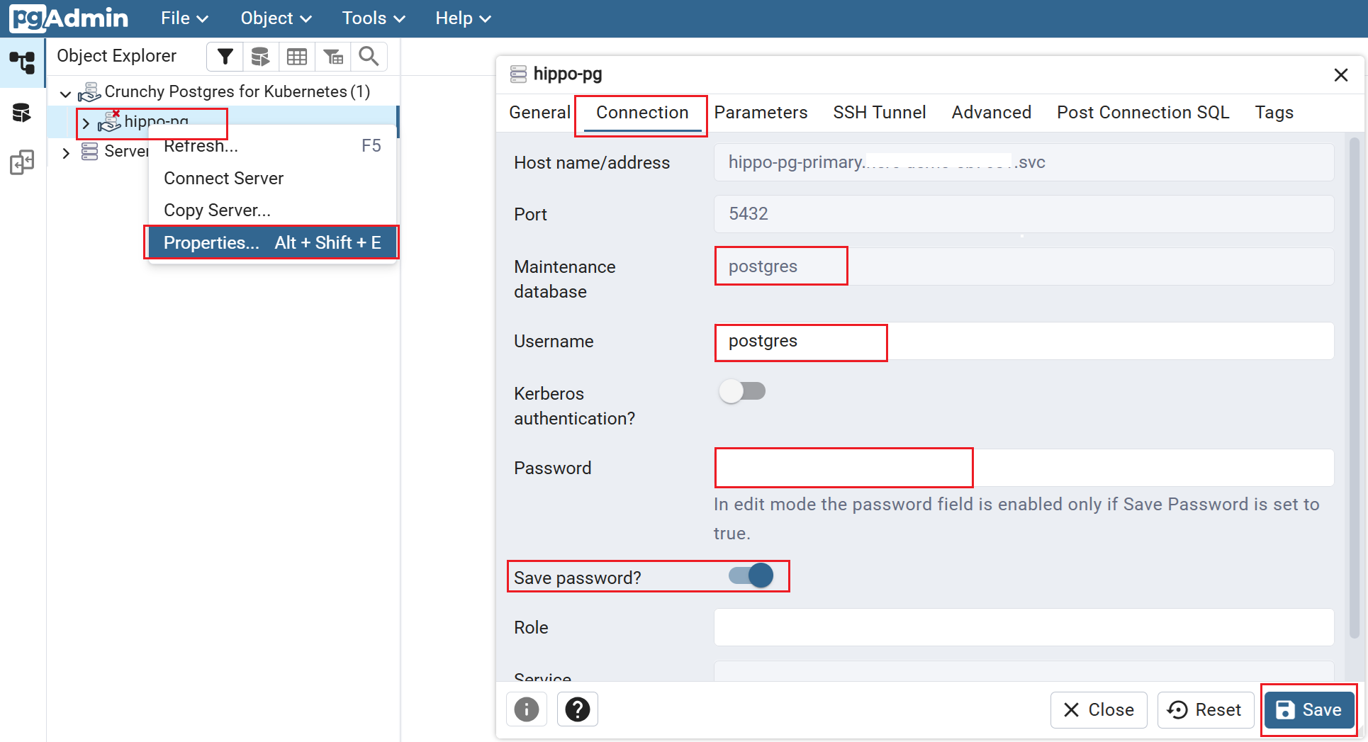The width and height of the screenshot is (1368, 742).
Task: Turn off the Save password switch
Action: click(x=751, y=575)
